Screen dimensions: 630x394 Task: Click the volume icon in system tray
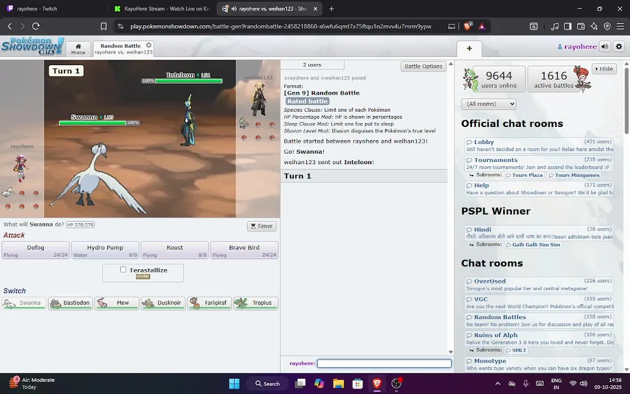click(x=584, y=384)
